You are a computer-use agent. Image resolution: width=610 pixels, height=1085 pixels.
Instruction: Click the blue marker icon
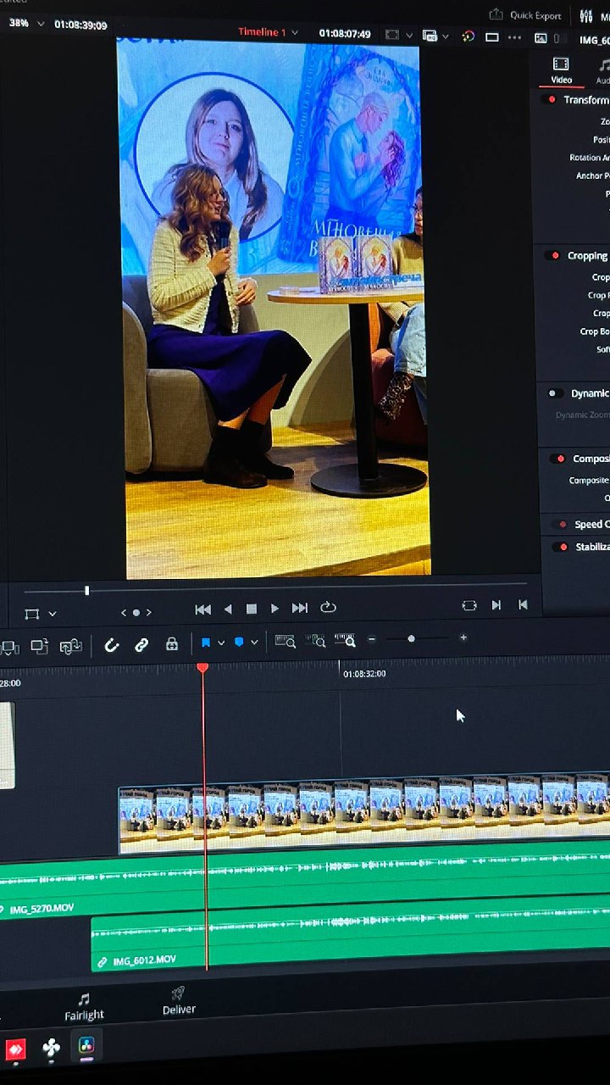239,643
